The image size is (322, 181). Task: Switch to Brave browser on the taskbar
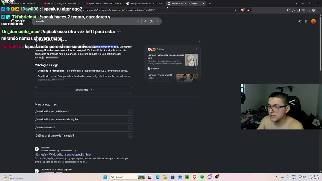194,177
